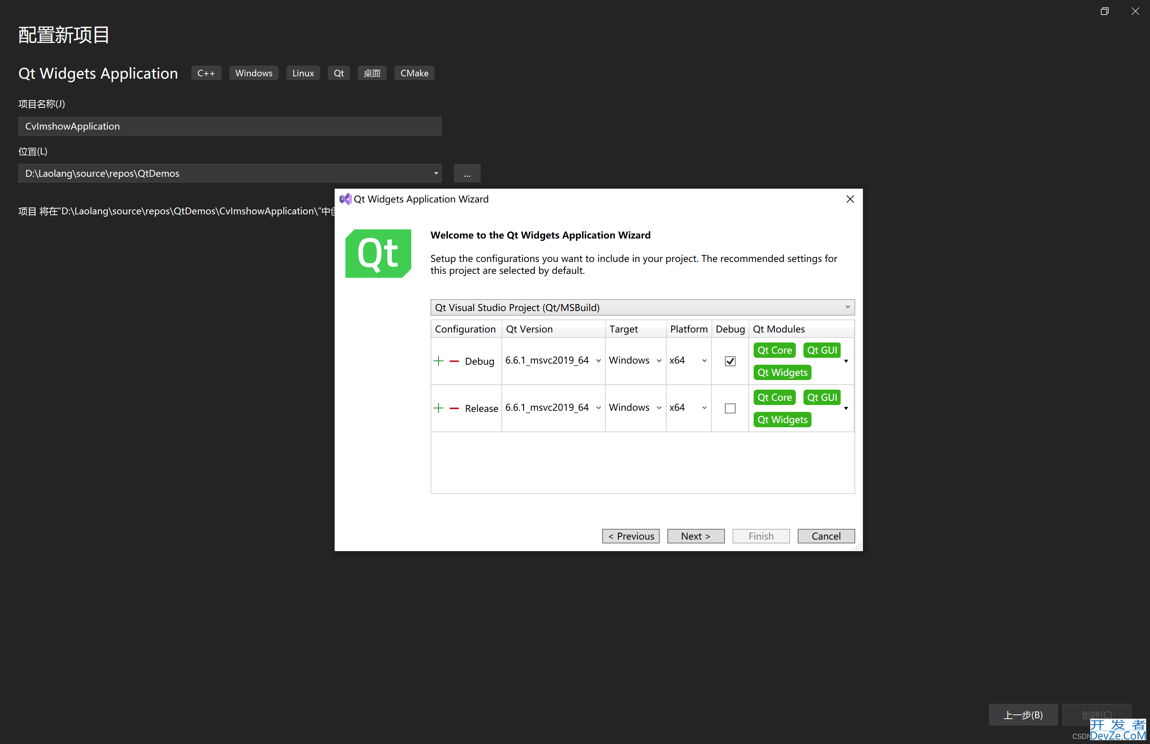The width and height of the screenshot is (1150, 744).
Task: Check the Debug checkbox in Release row
Action: 730,408
